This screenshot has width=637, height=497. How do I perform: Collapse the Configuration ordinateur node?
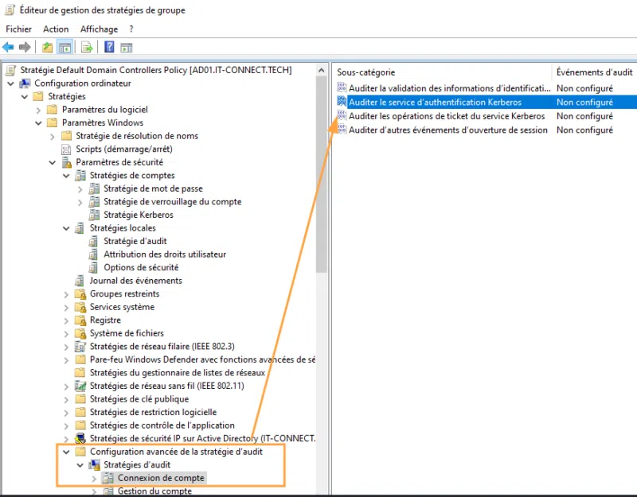coord(10,83)
